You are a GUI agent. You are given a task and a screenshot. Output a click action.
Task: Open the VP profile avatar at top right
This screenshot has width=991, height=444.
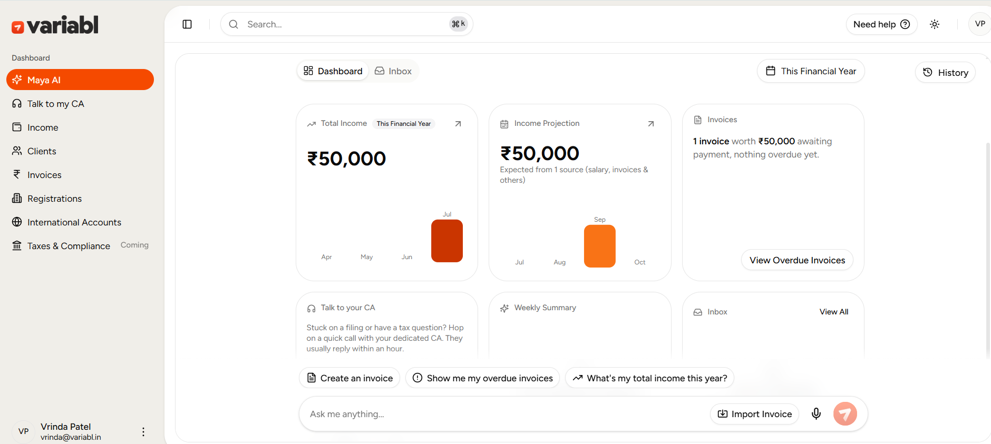980,24
